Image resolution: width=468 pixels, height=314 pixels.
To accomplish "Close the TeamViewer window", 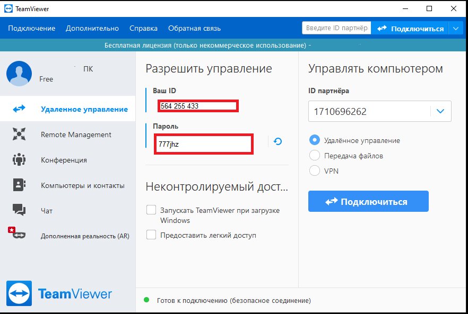I will click(x=453, y=8).
